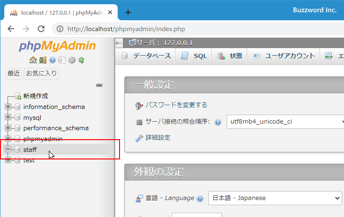
Task: Open a new browser tab
Action: coord(128,12)
